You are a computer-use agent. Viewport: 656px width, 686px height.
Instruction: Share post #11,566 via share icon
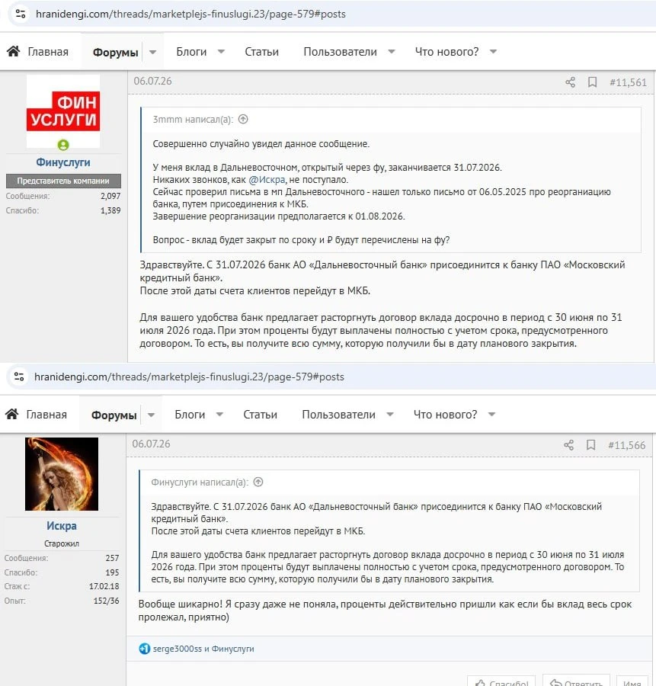coord(568,445)
